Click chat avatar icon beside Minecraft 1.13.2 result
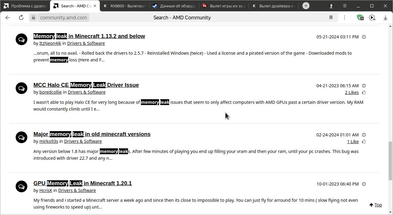Screen dimensions: 393x215 click(x=21, y=39)
